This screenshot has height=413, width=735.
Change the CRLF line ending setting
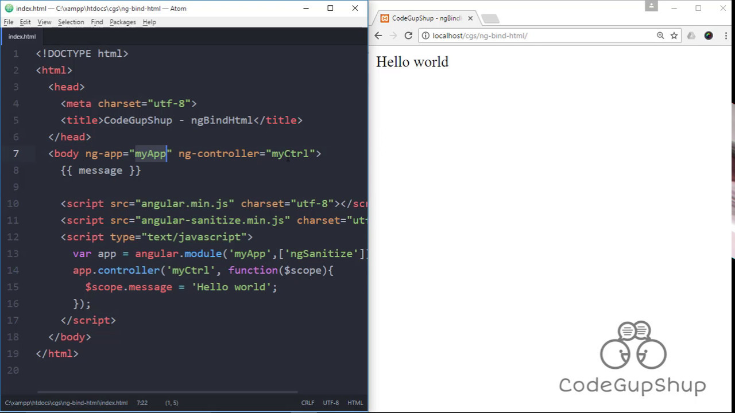tap(308, 403)
